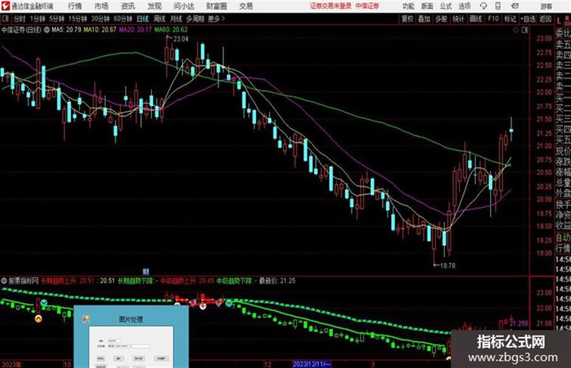
Task: Click the orange up-arrow signal marker
Action: pyautogui.click(x=38, y=319)
